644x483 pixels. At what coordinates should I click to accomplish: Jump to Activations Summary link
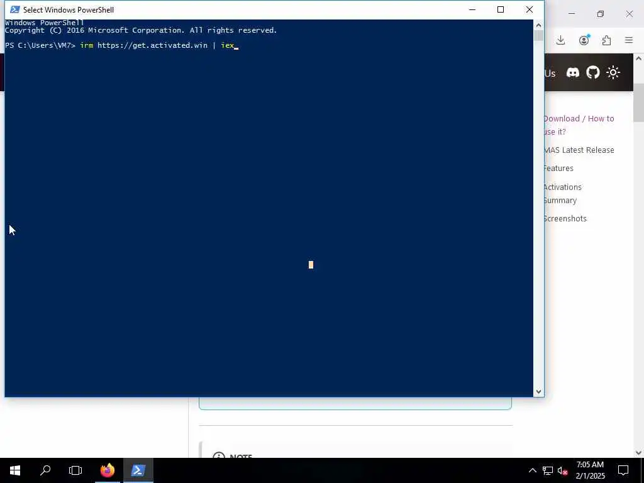(x=563, y=194)
